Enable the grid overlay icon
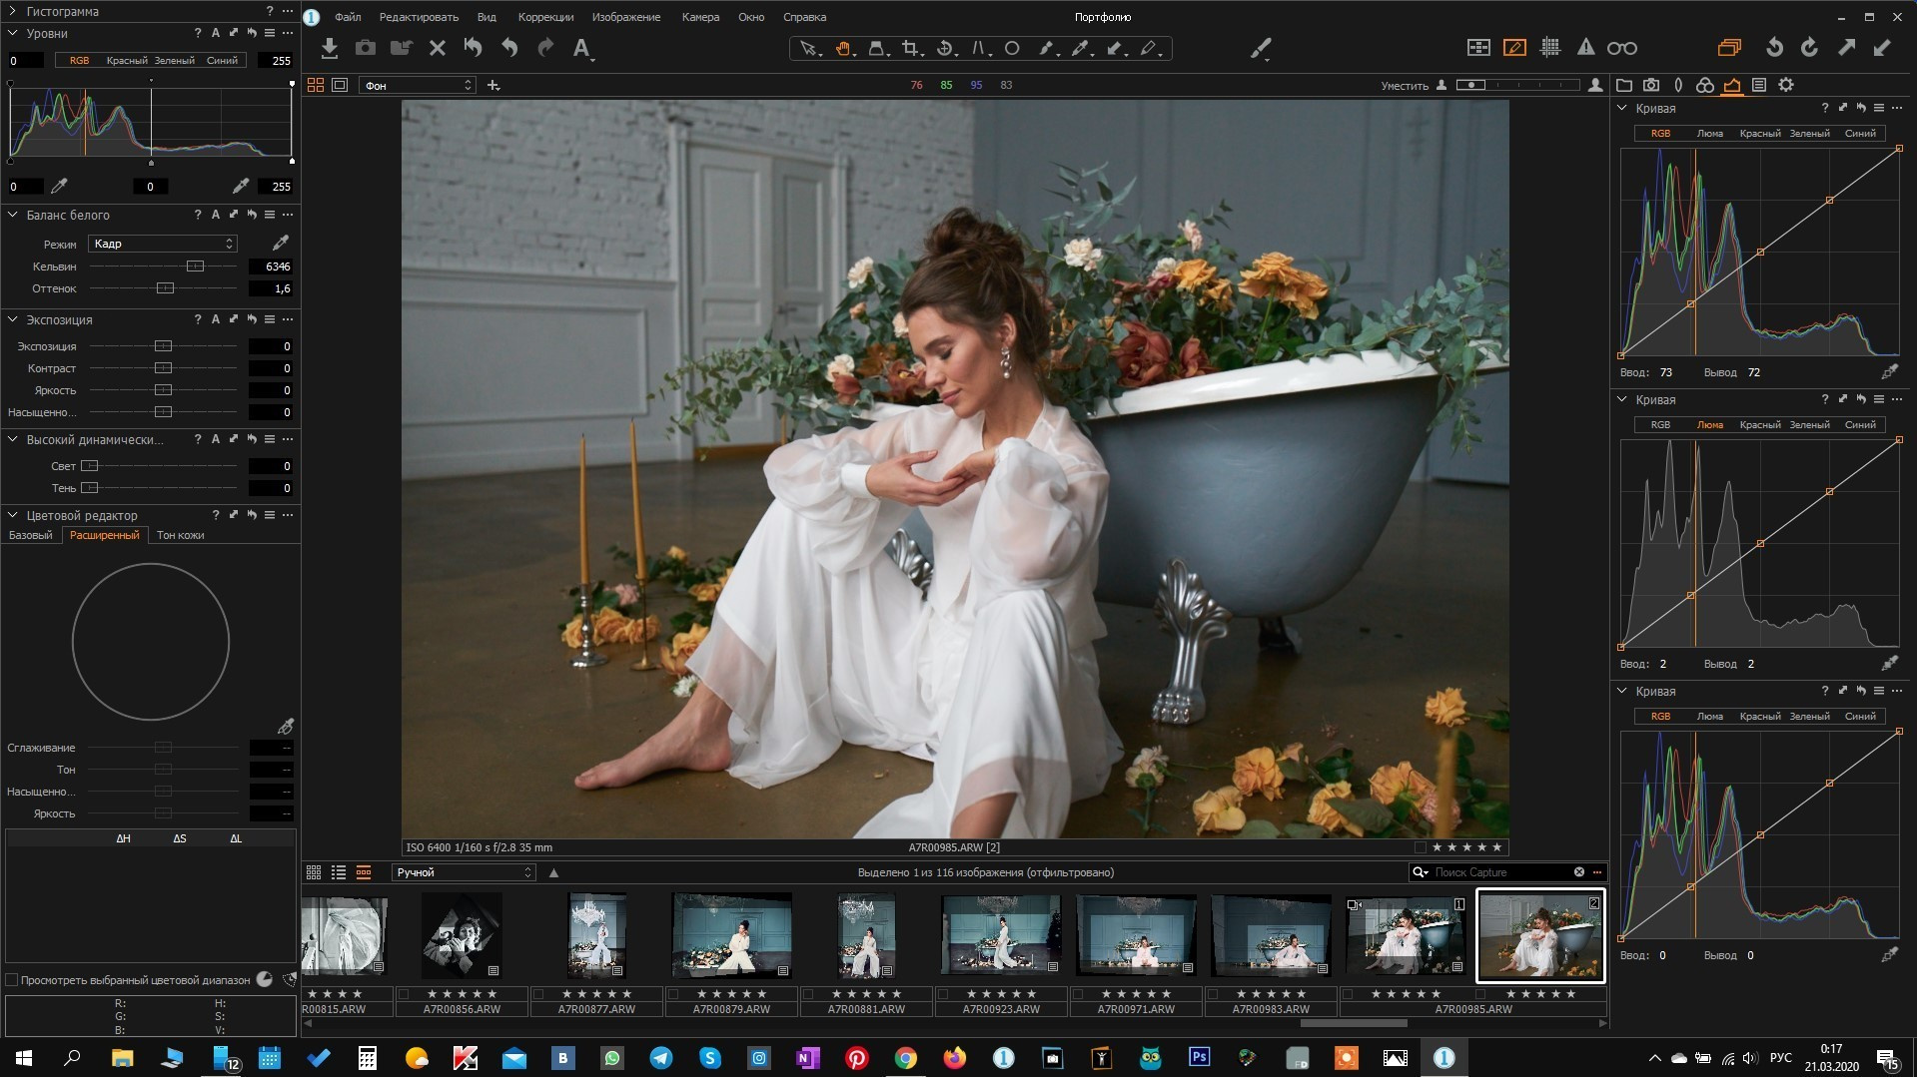Viewport: 1917px width, 1077px height. pyautogui.click(x=1550, y=47)
